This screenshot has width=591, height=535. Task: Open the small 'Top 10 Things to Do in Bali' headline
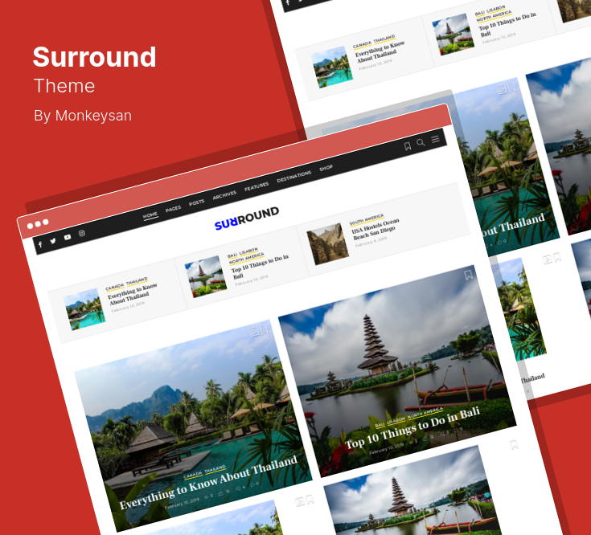click(260, 265)
